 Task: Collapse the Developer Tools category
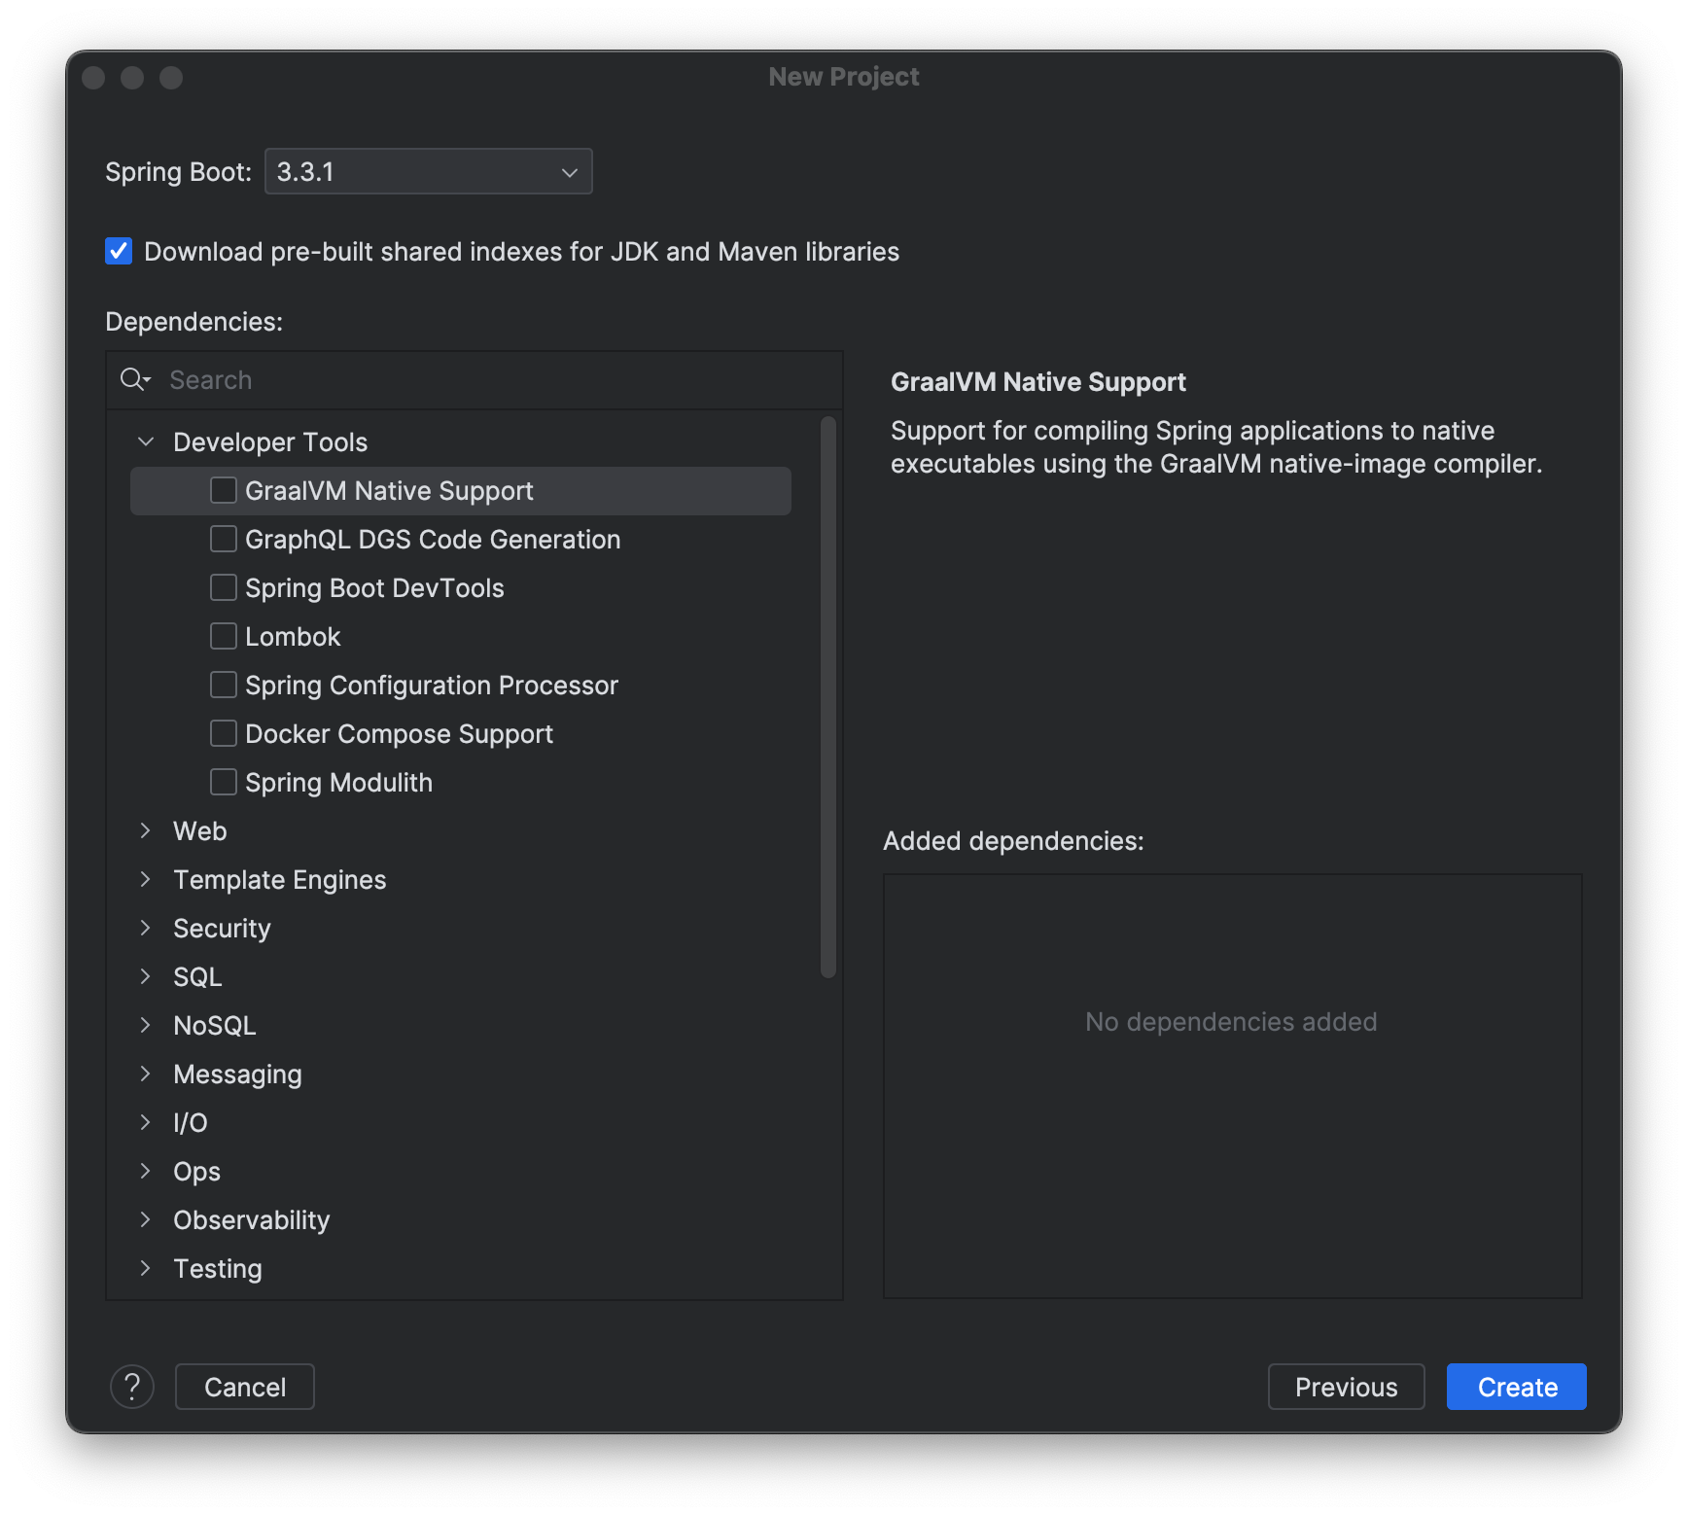pyautogui.click(x=146, y=442)
